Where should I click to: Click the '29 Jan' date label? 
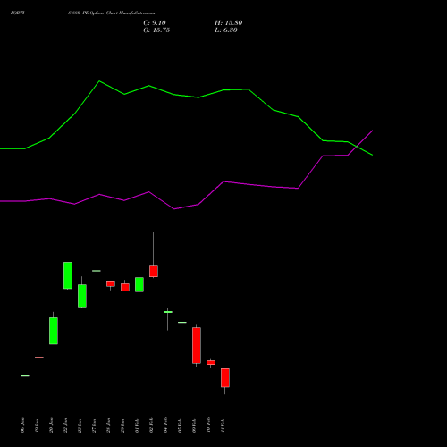pos(122,426)
